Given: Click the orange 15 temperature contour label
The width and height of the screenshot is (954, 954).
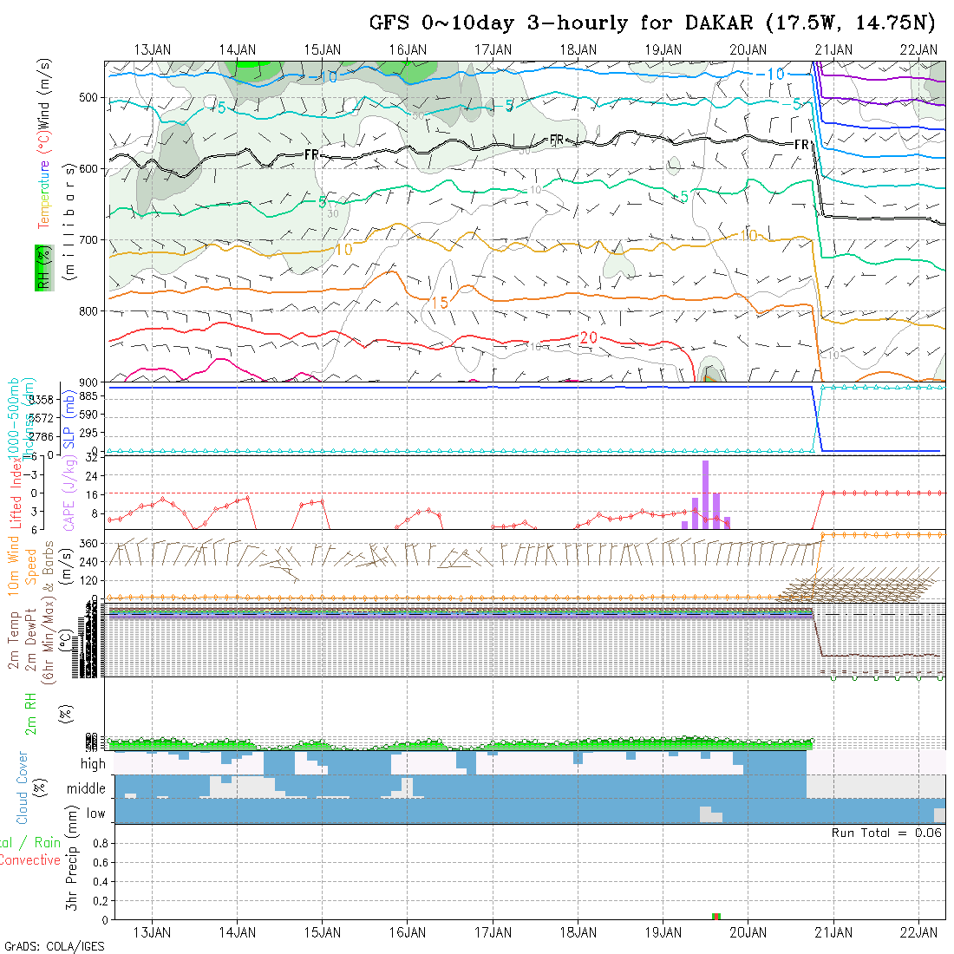Looking at the screenshot, I should 439,302.
